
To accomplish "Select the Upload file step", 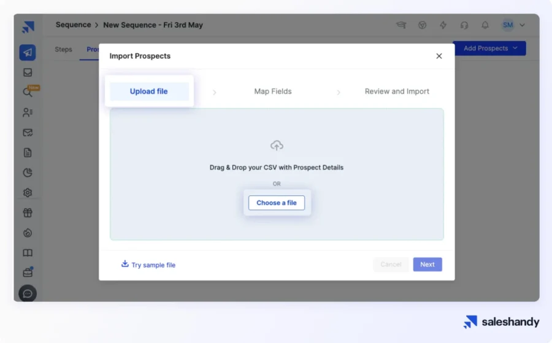I will [149, 91].
